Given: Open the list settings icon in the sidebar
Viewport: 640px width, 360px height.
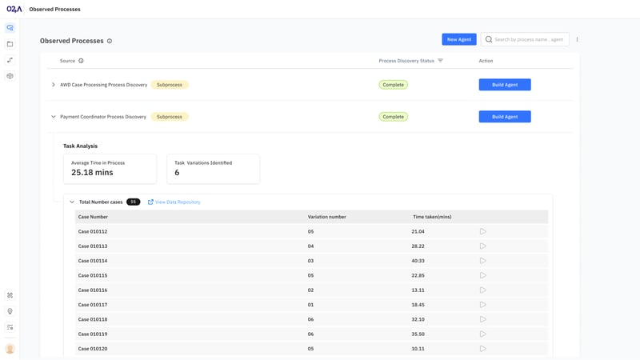Looking at the screenshot, I should (x=10, y=327).
